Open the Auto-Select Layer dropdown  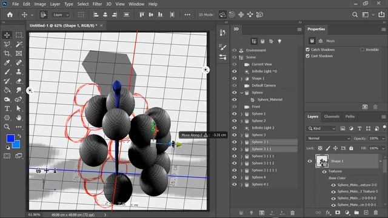tap(61, 15)
